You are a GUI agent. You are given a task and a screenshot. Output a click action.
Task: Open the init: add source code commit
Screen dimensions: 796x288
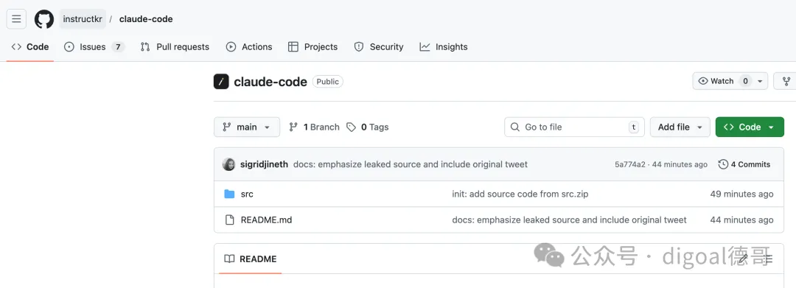tap(520, 194)
